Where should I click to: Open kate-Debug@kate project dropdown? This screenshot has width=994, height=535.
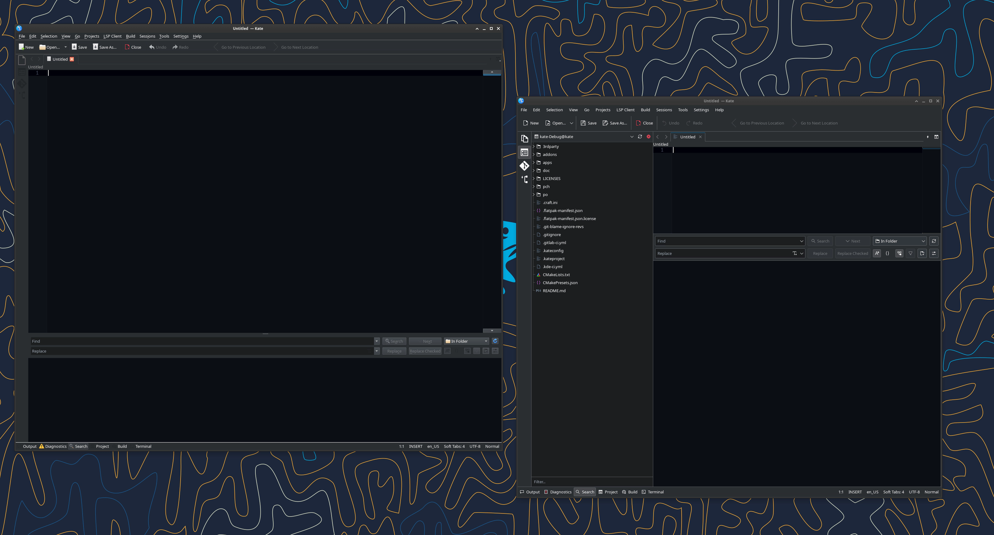[632, 137]
